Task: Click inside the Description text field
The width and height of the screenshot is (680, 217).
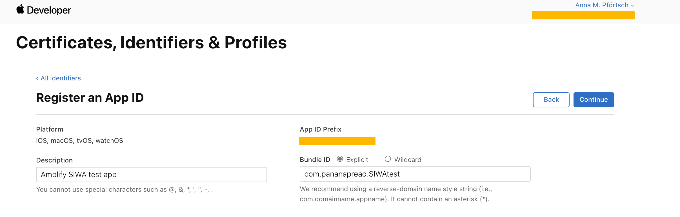Action: pos(151,174)
